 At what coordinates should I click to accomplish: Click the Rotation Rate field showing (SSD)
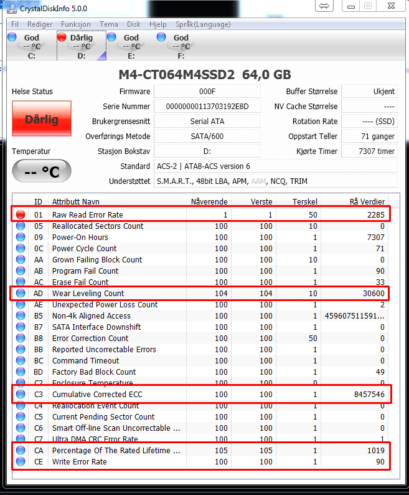[369, 121]
